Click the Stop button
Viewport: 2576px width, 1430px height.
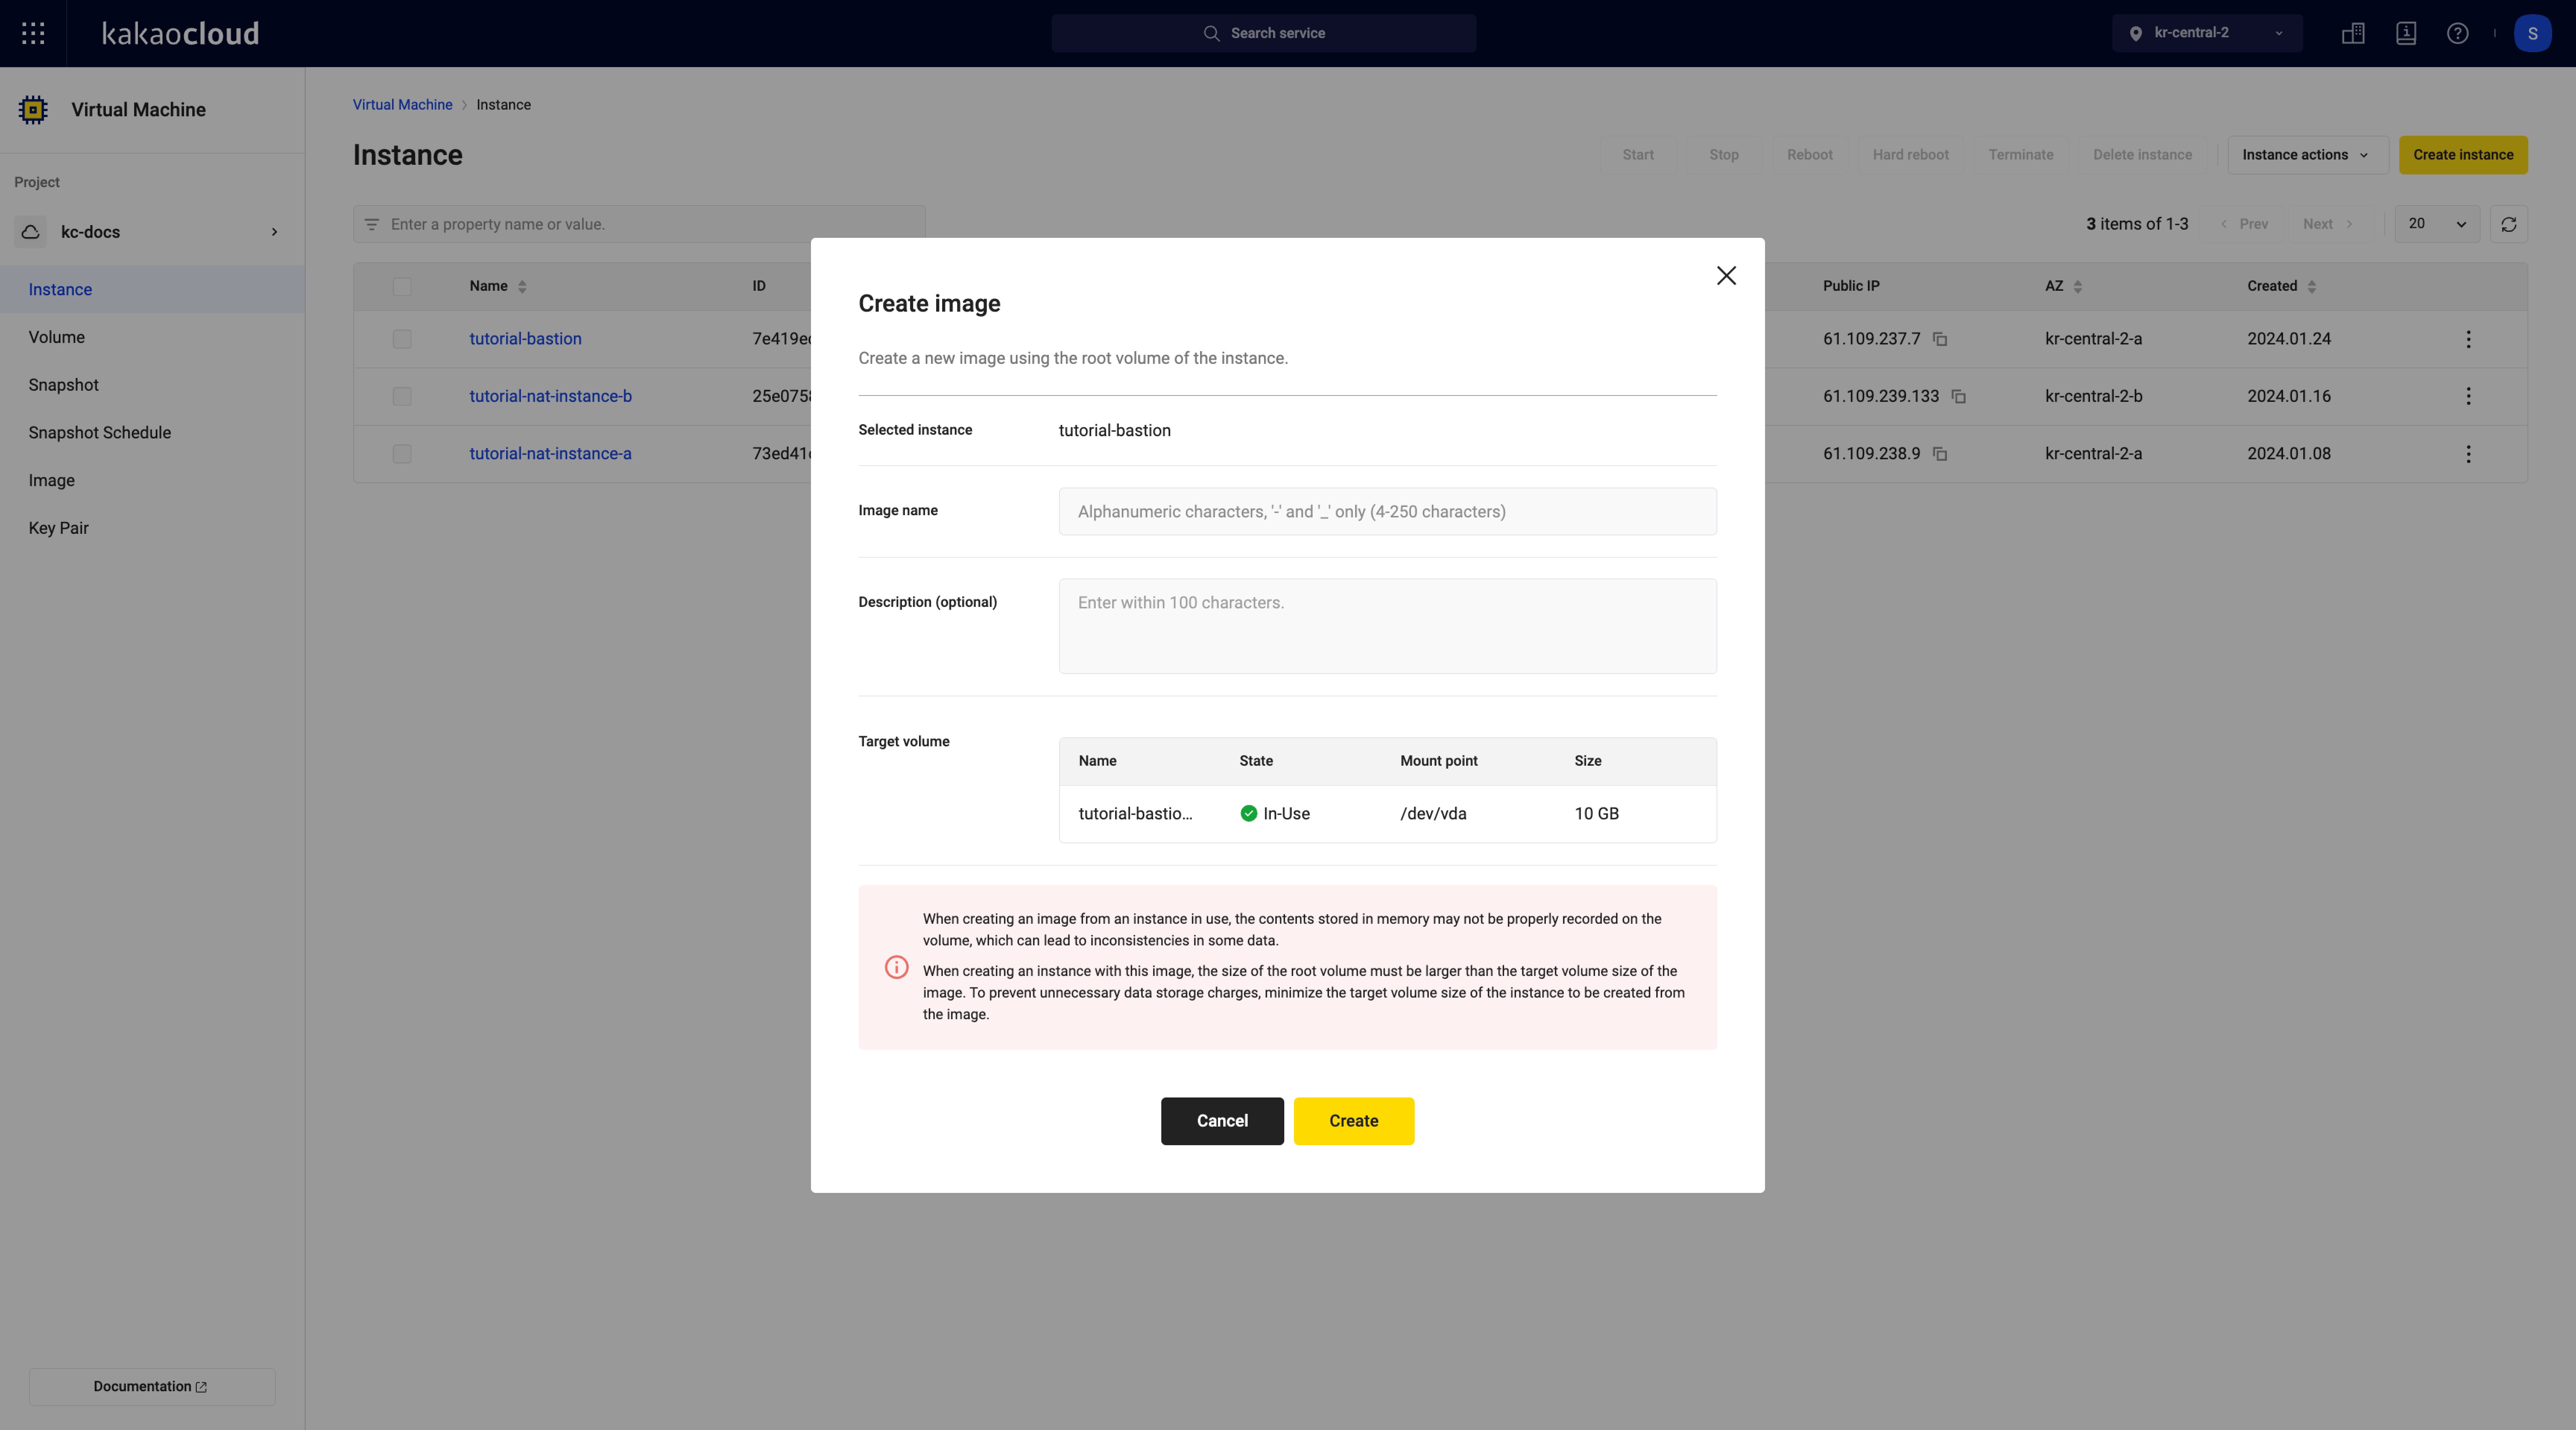tap(1724, 155)
